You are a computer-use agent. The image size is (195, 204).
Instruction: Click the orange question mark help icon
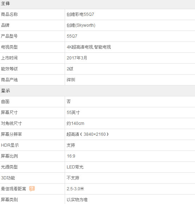point(32,189)
